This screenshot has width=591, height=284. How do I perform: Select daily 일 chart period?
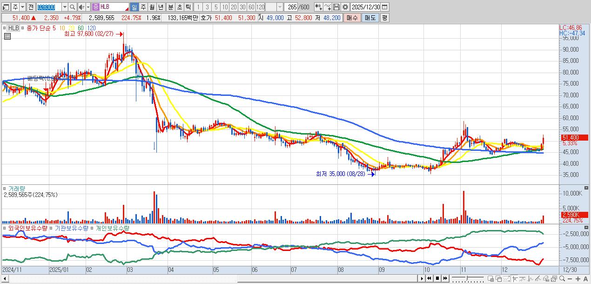point(134,7)
